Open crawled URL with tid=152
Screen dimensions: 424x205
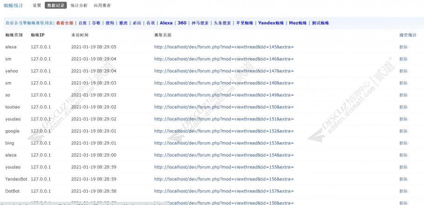[224, 131]
